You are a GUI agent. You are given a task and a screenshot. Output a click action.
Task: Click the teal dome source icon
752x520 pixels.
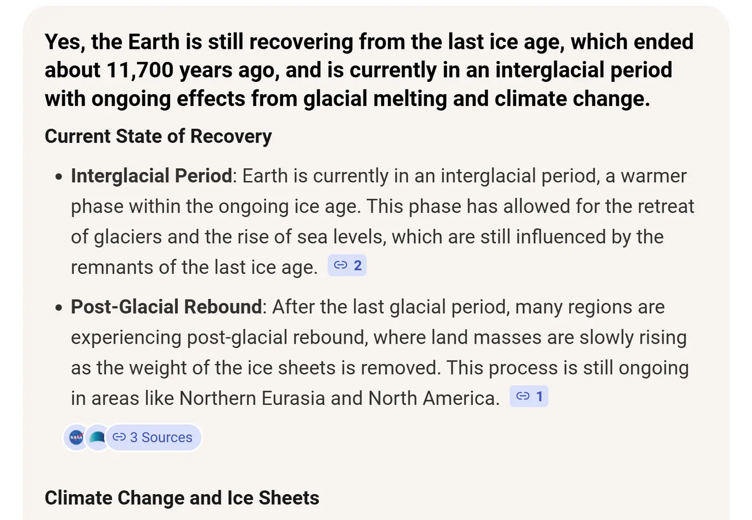tap(97, 438)
